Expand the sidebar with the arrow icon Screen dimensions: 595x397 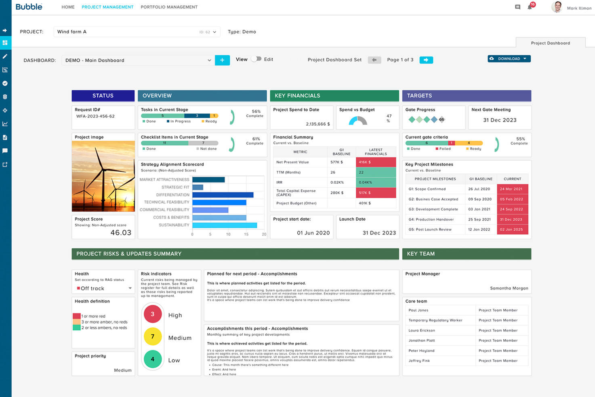pos(5,30)
